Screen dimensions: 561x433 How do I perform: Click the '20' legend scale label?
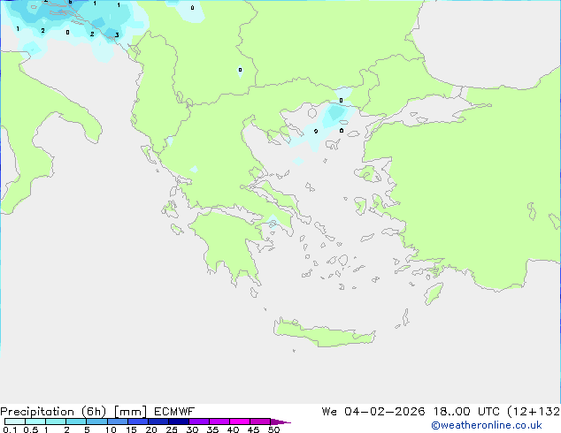click(151, 429)
